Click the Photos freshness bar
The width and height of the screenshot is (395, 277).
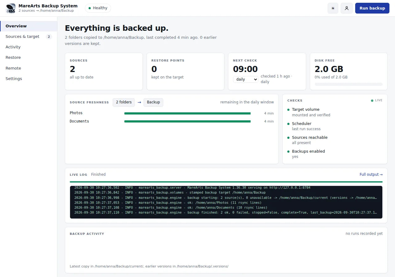pyautogui.click(x=187, y=113)
